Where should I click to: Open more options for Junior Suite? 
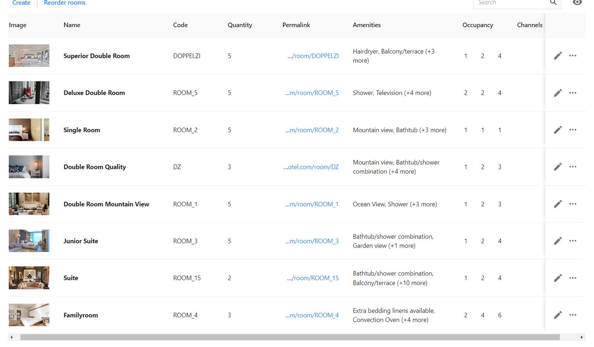pyautogui.click(x=573, y=241)
